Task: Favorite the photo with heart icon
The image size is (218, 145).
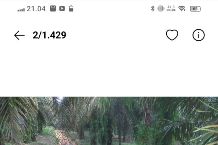Action: (x=172, y=35)
